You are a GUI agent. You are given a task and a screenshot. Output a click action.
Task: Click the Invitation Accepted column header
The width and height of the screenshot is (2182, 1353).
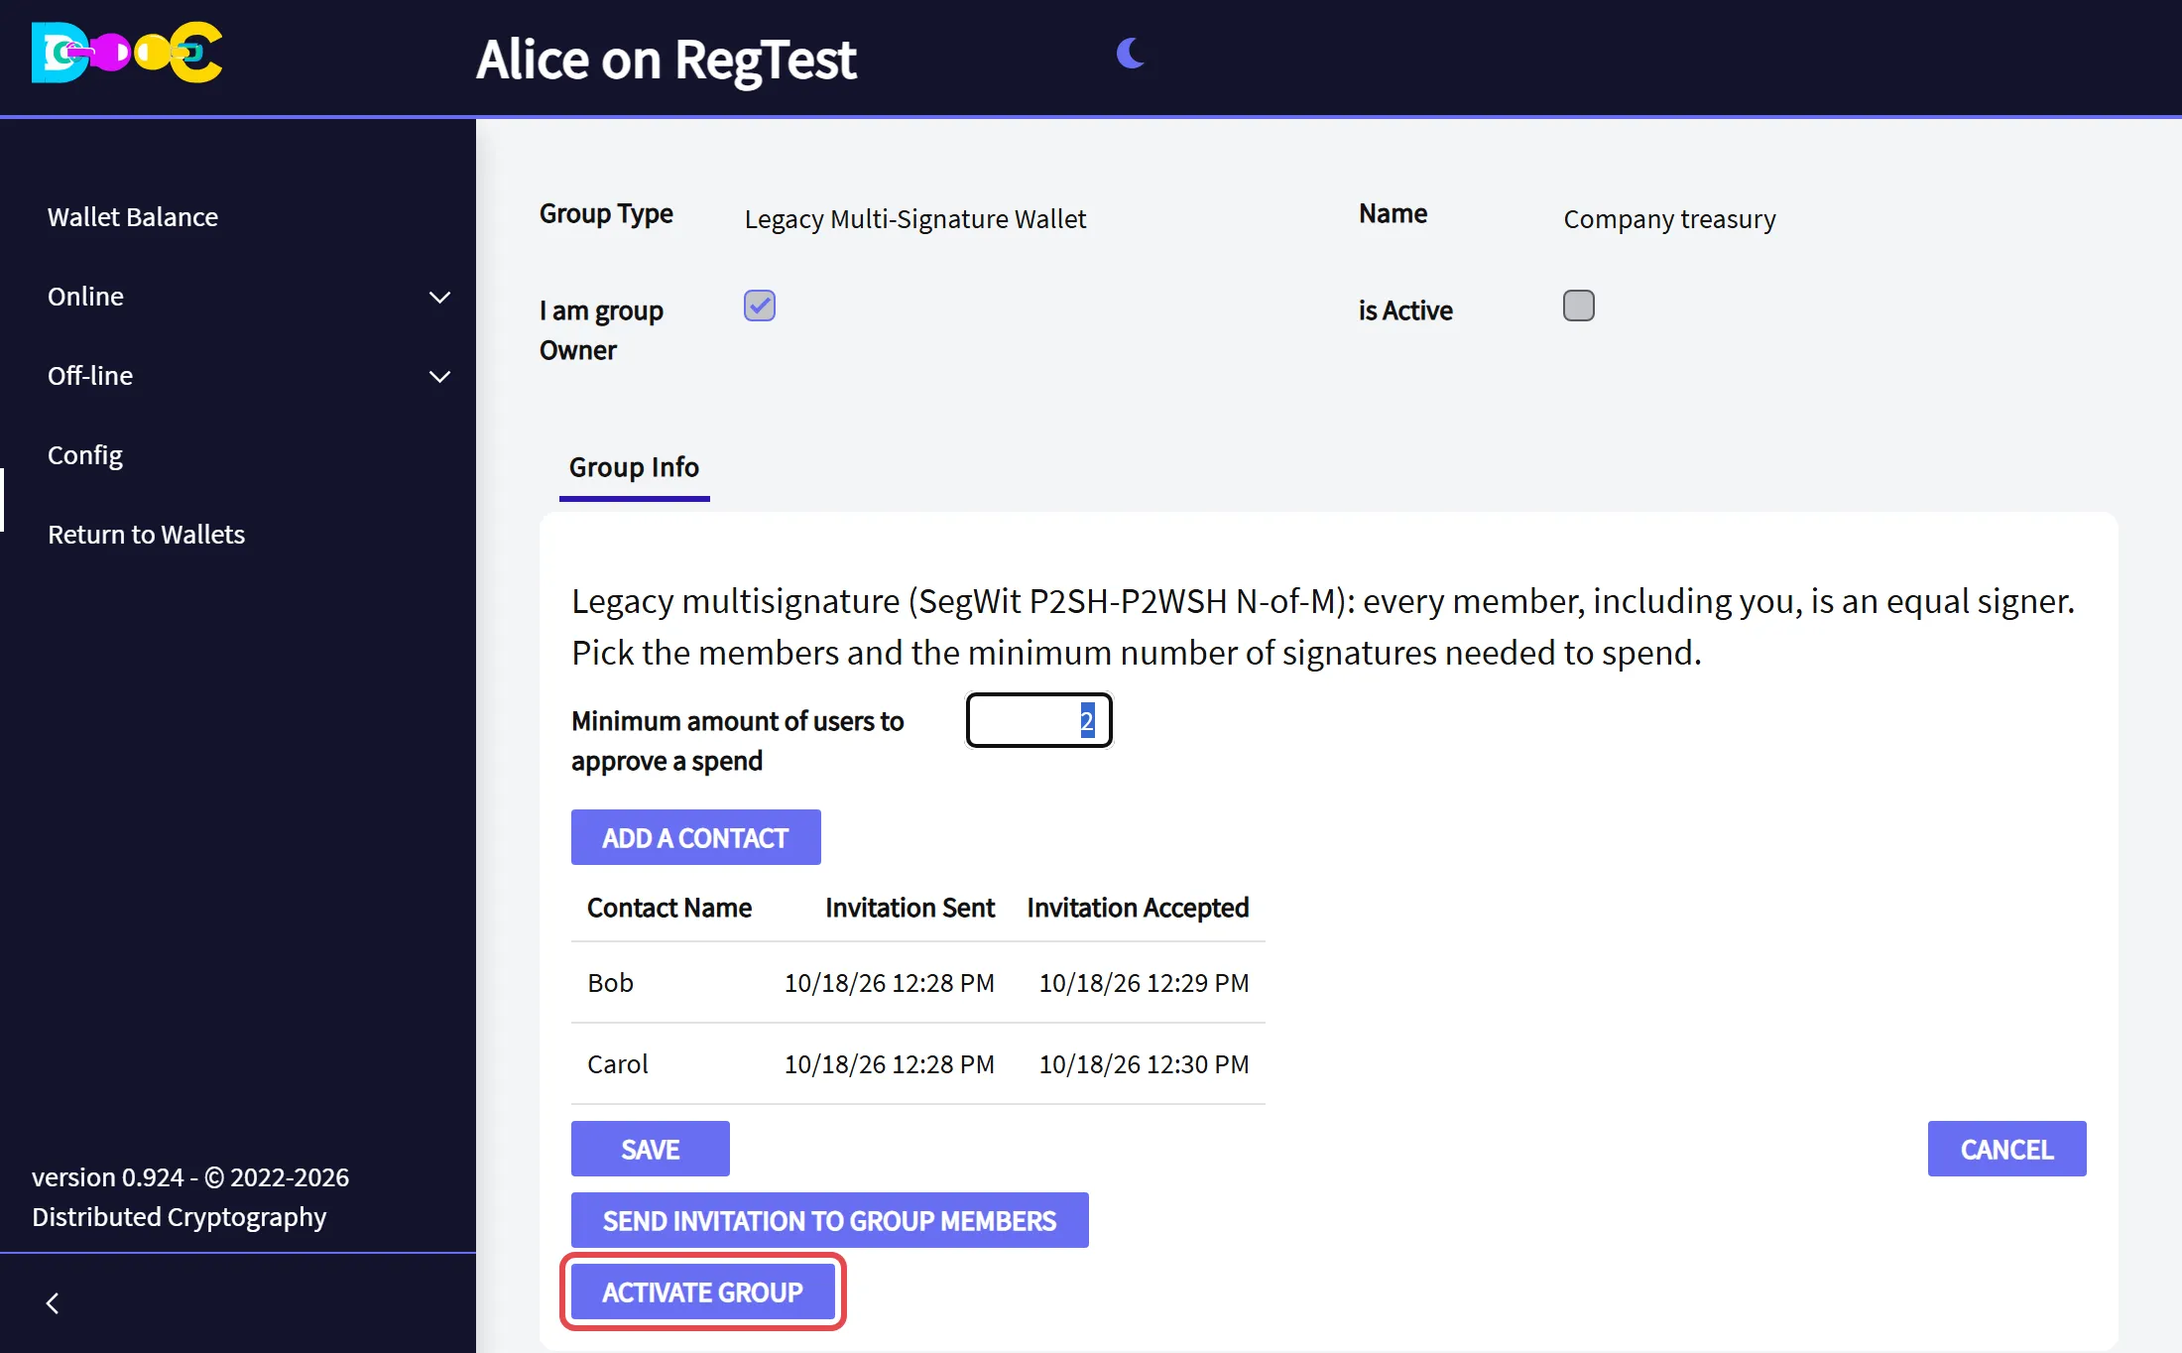(x=1138, y=908)
